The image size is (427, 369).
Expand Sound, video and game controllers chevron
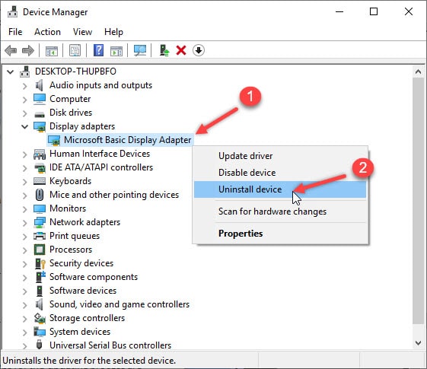coord(25,305)
